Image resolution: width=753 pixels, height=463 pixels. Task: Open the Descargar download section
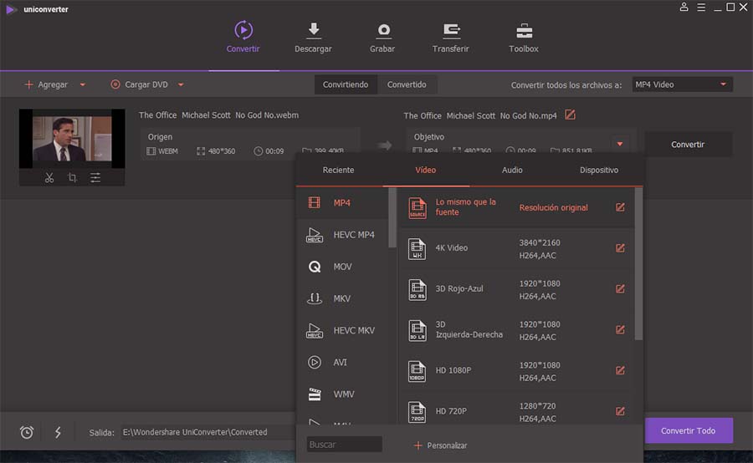point(313,38)
